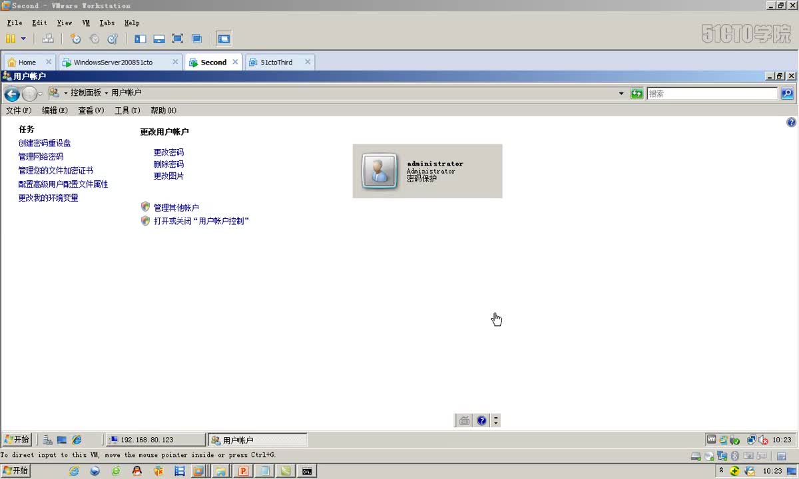Close the 51ctoThird tab
This screenshot has width=799, height=479.
pyautogui.click(x=308, y=62)
